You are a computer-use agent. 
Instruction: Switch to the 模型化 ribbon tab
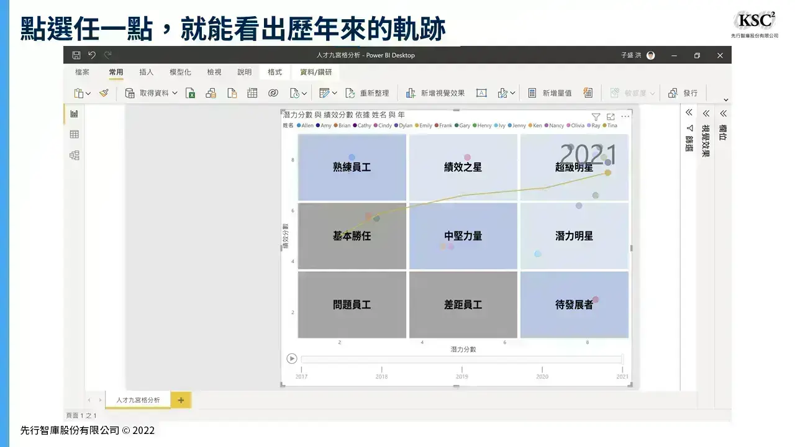tap(180, 72)
